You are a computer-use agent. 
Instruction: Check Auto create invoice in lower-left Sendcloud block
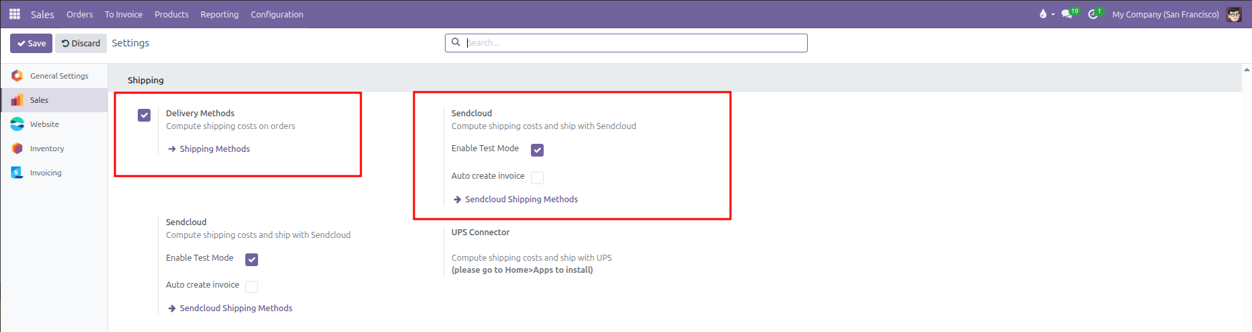pyautogui.click(x=252, y=287)
